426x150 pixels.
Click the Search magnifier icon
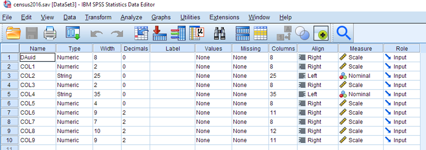343,33
